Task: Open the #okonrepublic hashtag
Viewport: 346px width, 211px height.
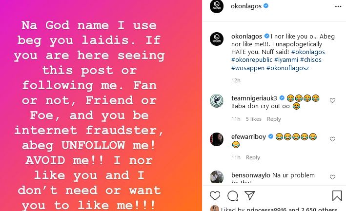Action: (x=251, y=60)
